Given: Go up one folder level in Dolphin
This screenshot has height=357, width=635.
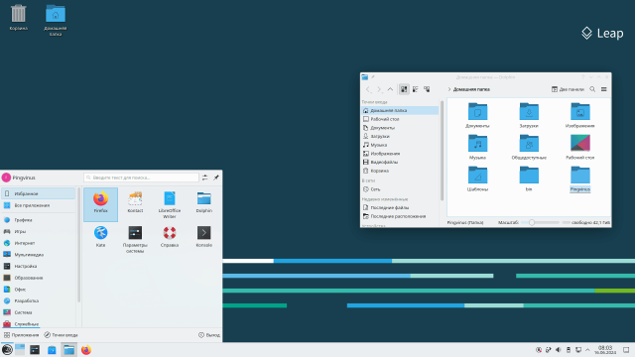Looking at the screenshot, I should point(390,89).
